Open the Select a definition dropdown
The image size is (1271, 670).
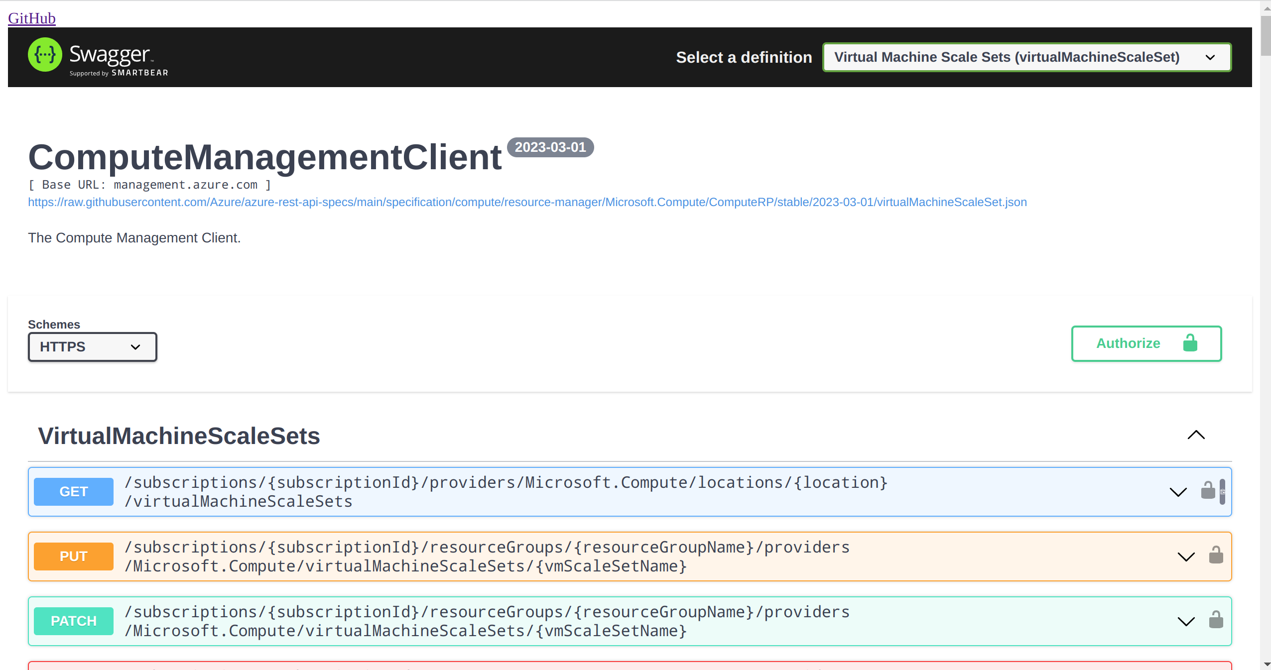click(1026, 57)
